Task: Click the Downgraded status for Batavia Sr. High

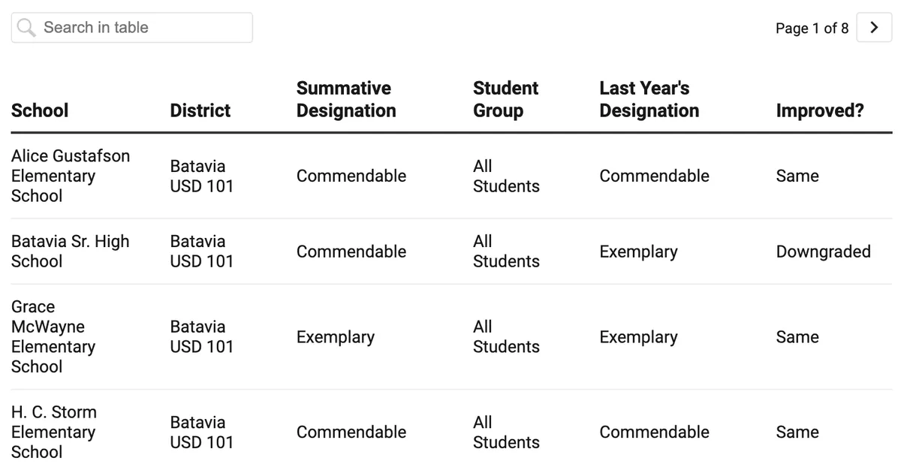Action: pos(823,252)
